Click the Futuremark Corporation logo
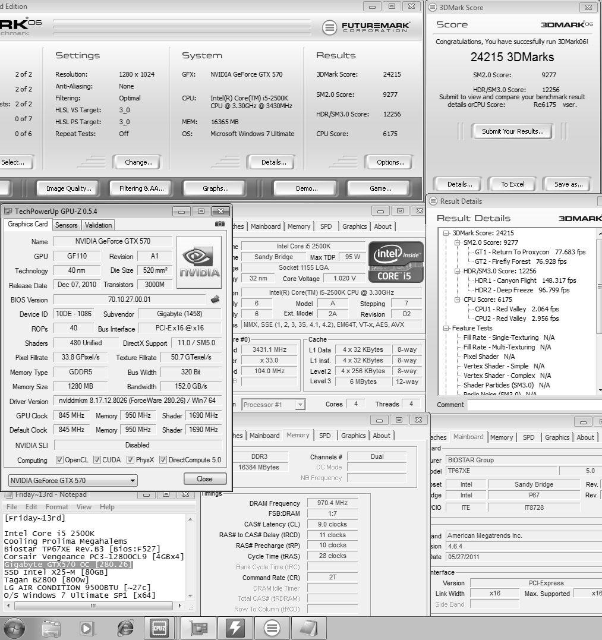602x640 pixels. (x=366, y=27)
